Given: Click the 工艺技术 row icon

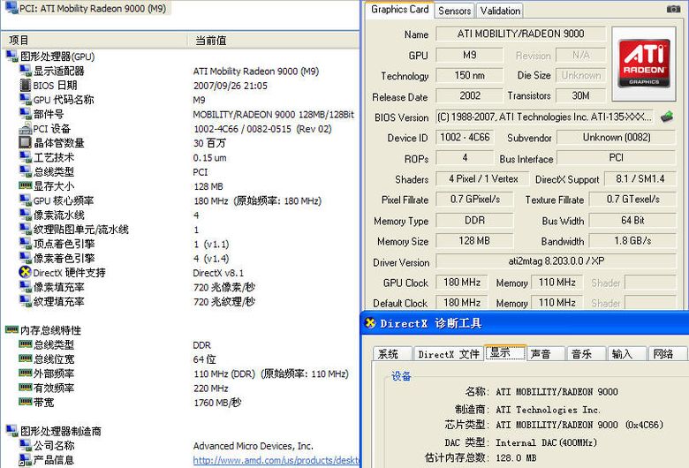Looking at the screenshot, I should 25,157.
